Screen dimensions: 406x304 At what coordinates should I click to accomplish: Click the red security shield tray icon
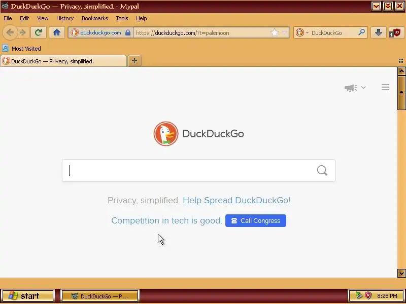(x=368, y=295)
